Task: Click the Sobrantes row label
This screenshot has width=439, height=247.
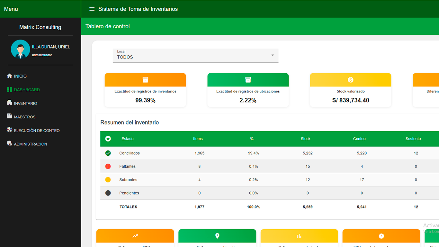Action: pos(128,179)
